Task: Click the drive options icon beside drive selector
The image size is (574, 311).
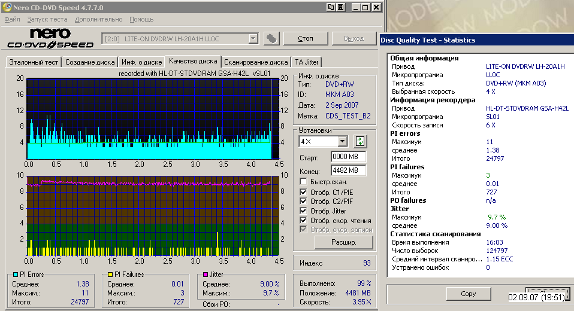Action: (271, 39)
